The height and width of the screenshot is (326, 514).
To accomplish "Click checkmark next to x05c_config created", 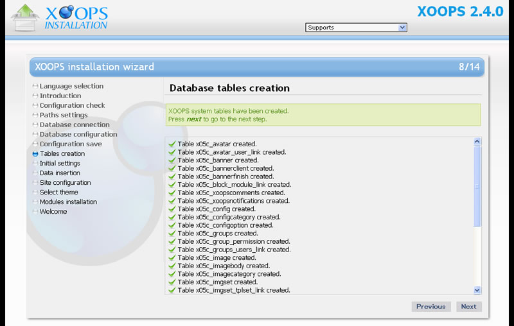I will tap(172, 209).
